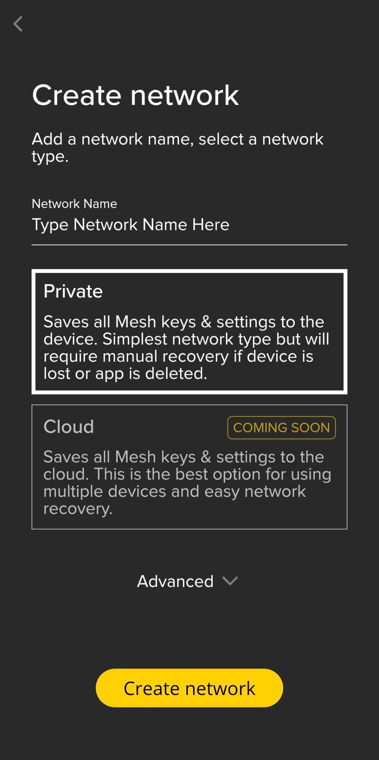Choose the Private heading text

[73, 291]
